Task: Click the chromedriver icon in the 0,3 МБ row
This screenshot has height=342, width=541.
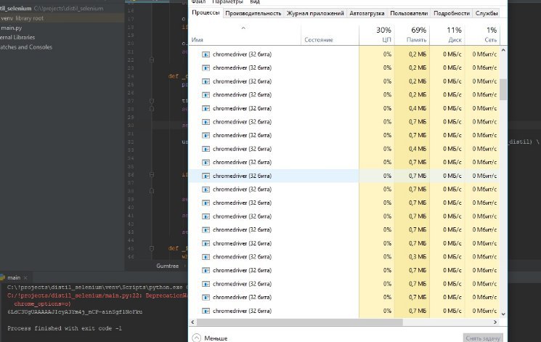Action: coord(206,257)
